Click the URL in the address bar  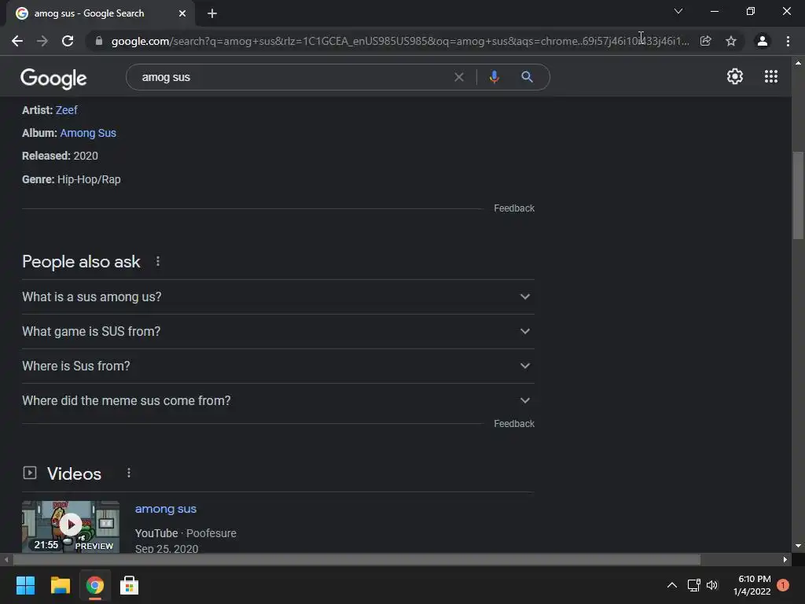point(400,41)
